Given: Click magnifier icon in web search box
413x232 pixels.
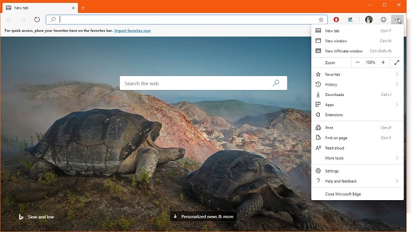Looking at the screenshot, I should click(276, 83).
